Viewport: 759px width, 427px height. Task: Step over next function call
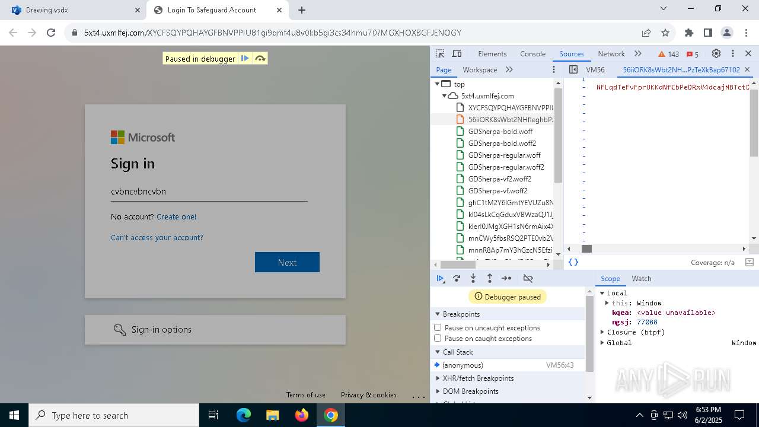click(457, 278)
